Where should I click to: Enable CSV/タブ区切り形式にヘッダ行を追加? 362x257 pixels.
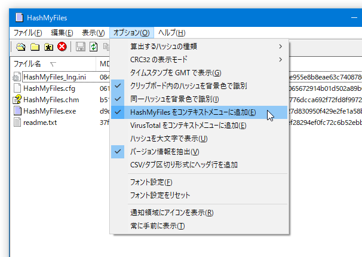200,165
